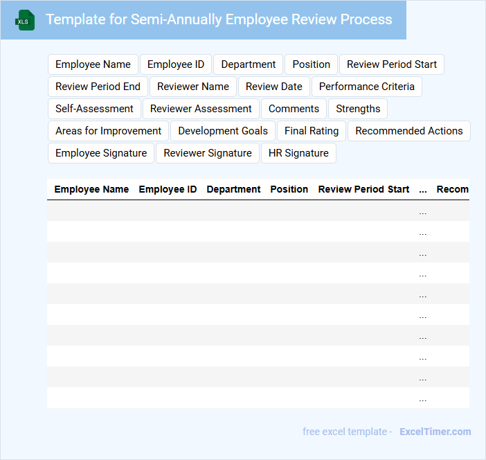Select the HR Signature tag
486x460 pixels.
tap(298, 153)
